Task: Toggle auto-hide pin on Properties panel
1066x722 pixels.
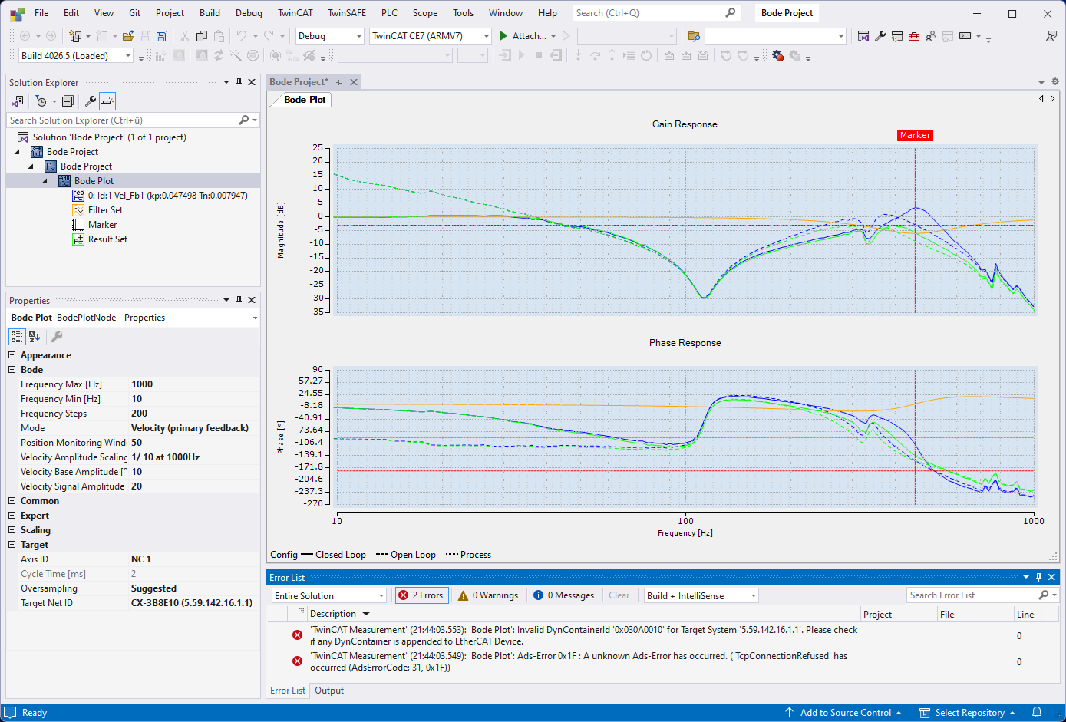Action: pos(239,301)
